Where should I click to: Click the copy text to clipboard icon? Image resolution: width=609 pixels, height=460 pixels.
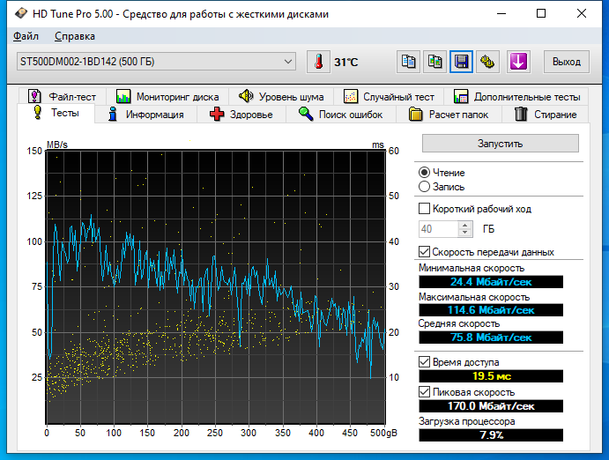click(x=409, y=62)
